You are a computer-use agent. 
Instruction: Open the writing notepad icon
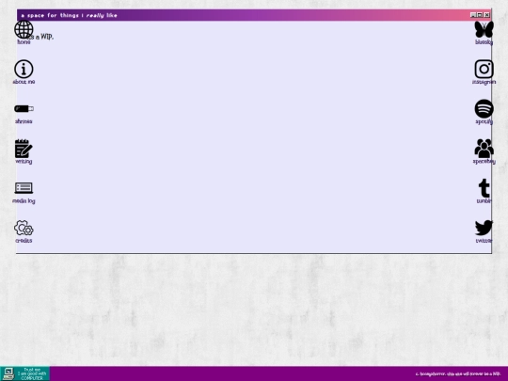click(24, 149)
